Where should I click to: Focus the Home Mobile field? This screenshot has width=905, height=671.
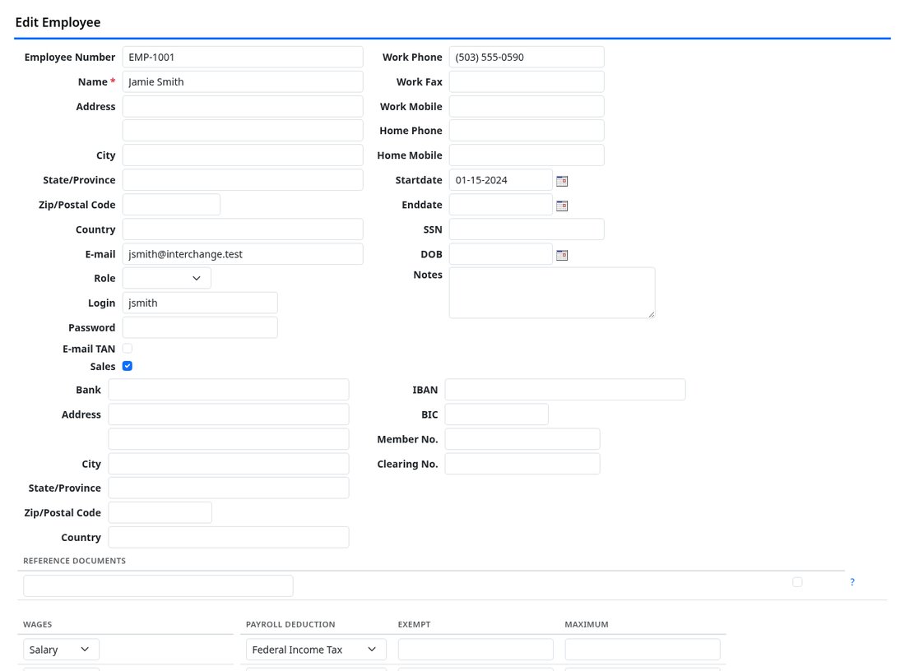527,155
